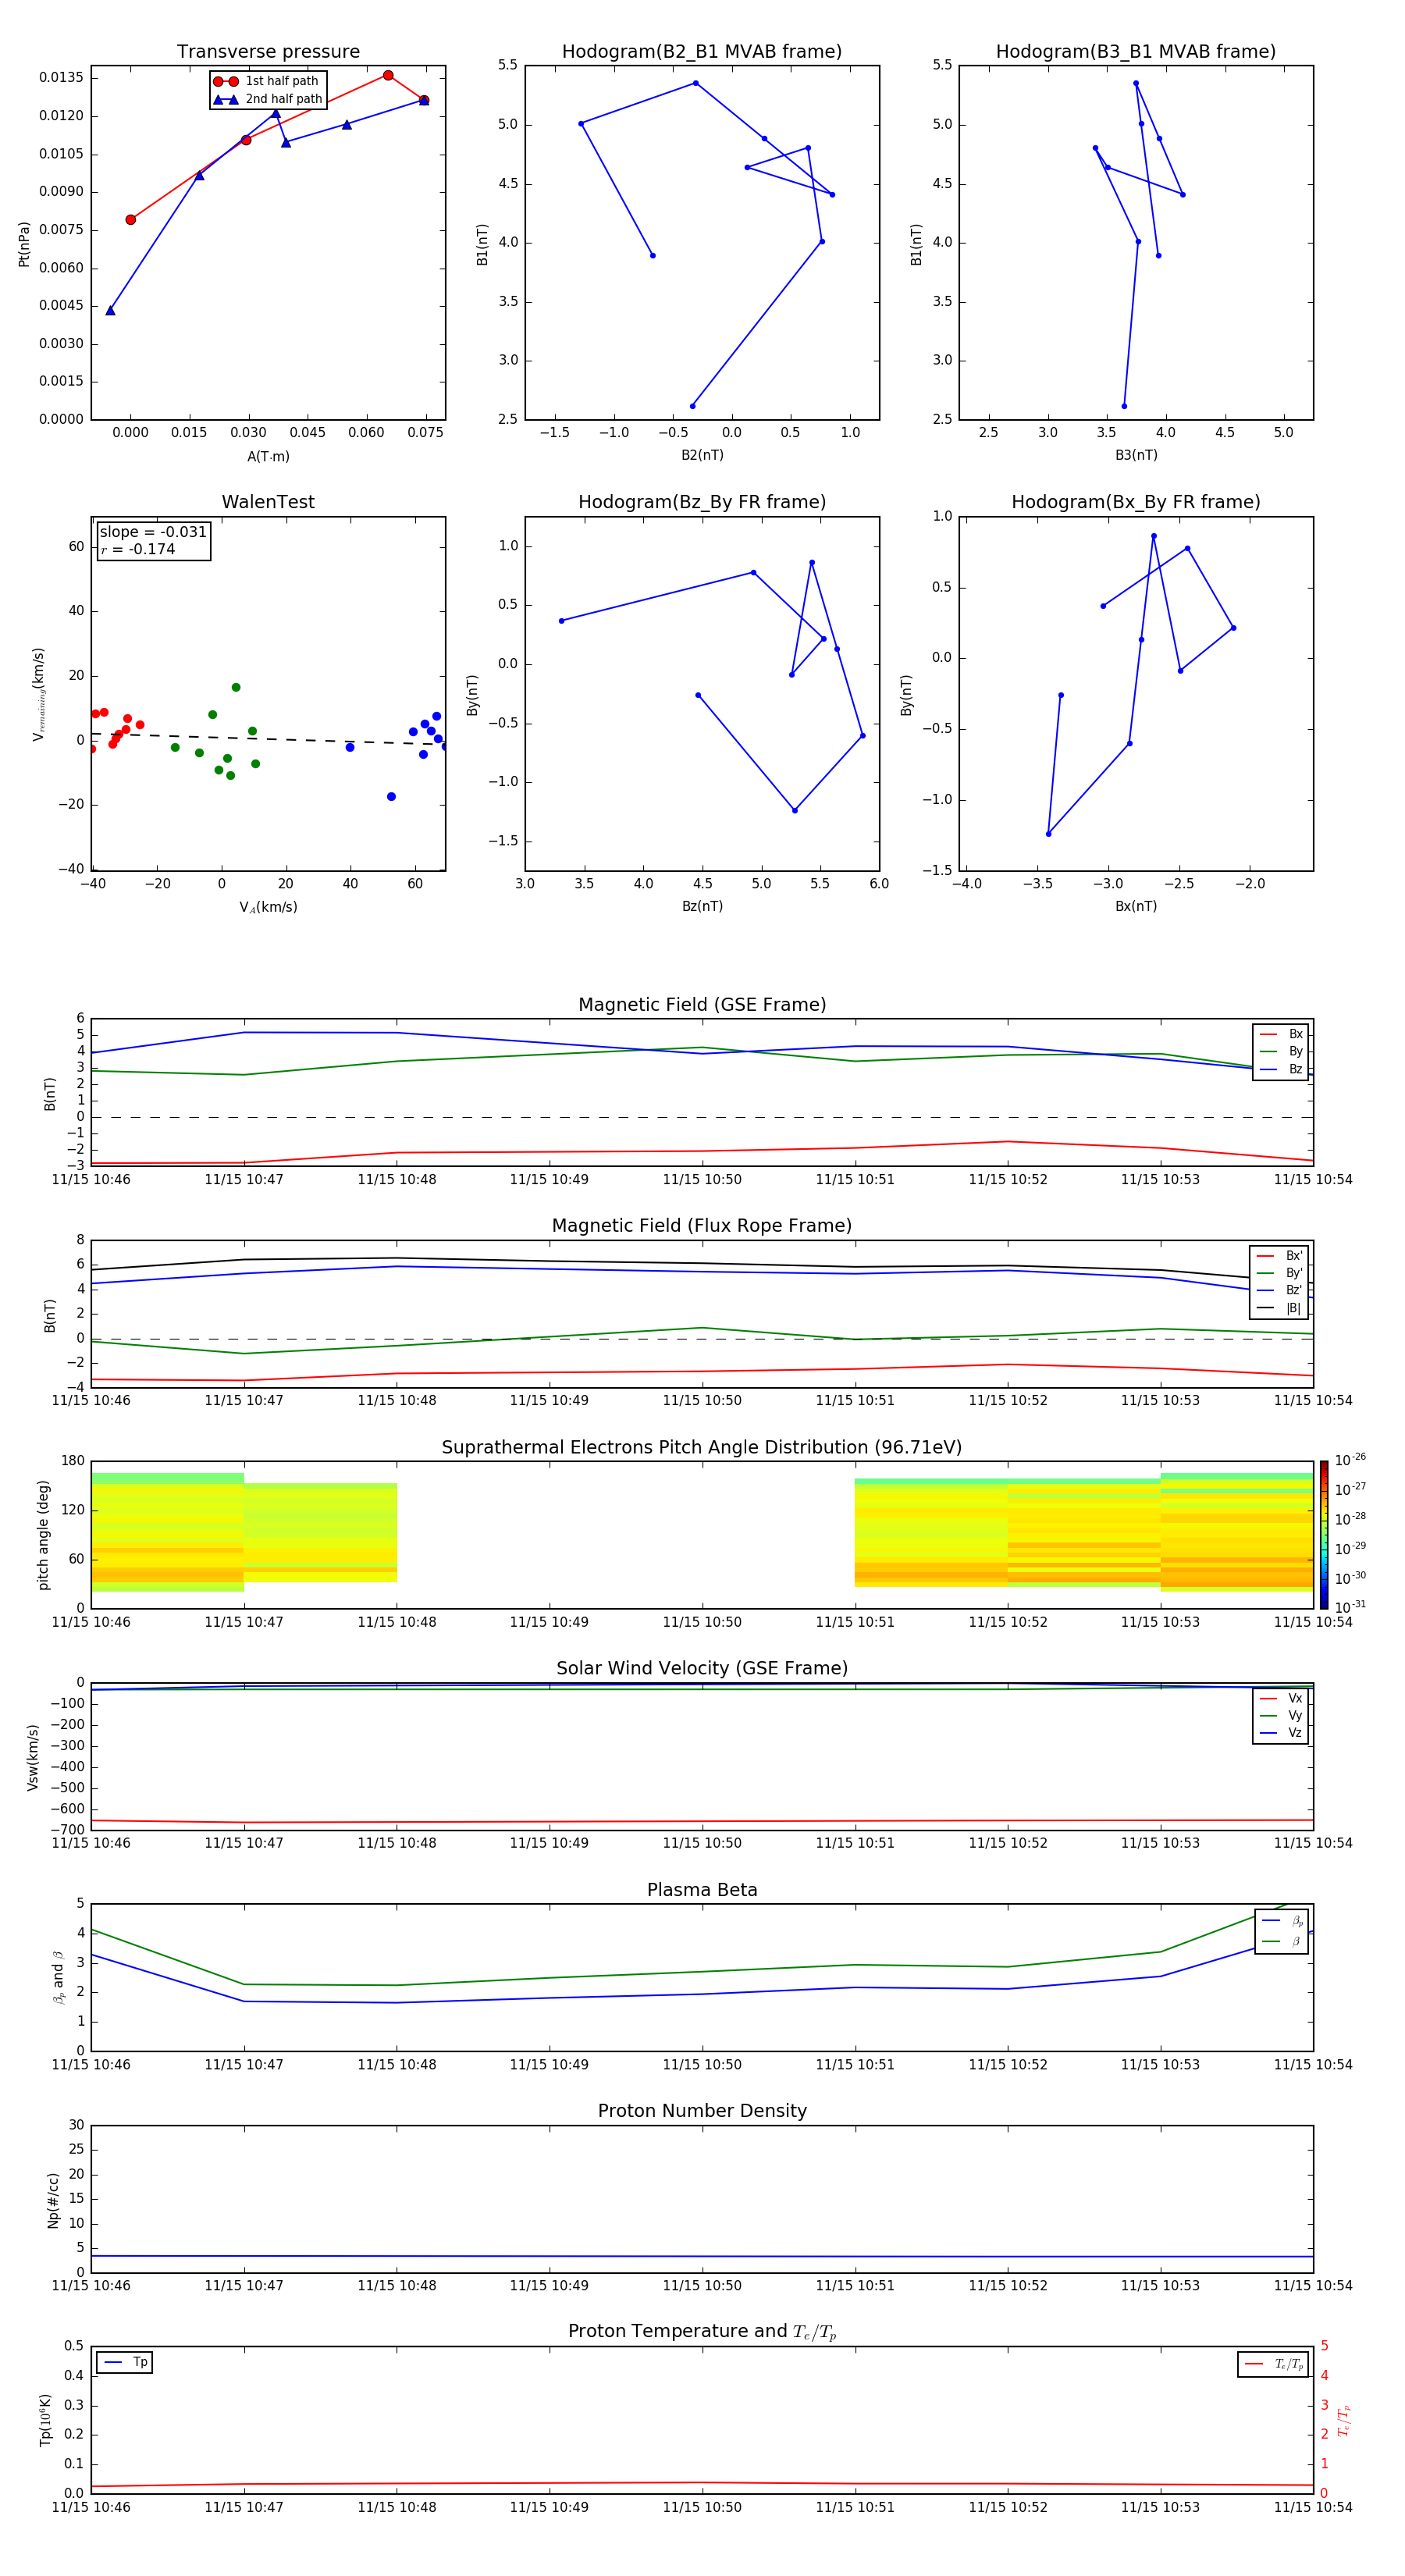Click the "βp and β" y-axis label

click(x=58, y=1977)
